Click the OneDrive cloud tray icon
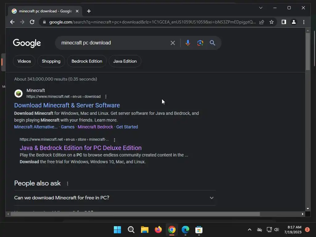The height and width of the screenshot is (237, 316). [x=259, y=230]
